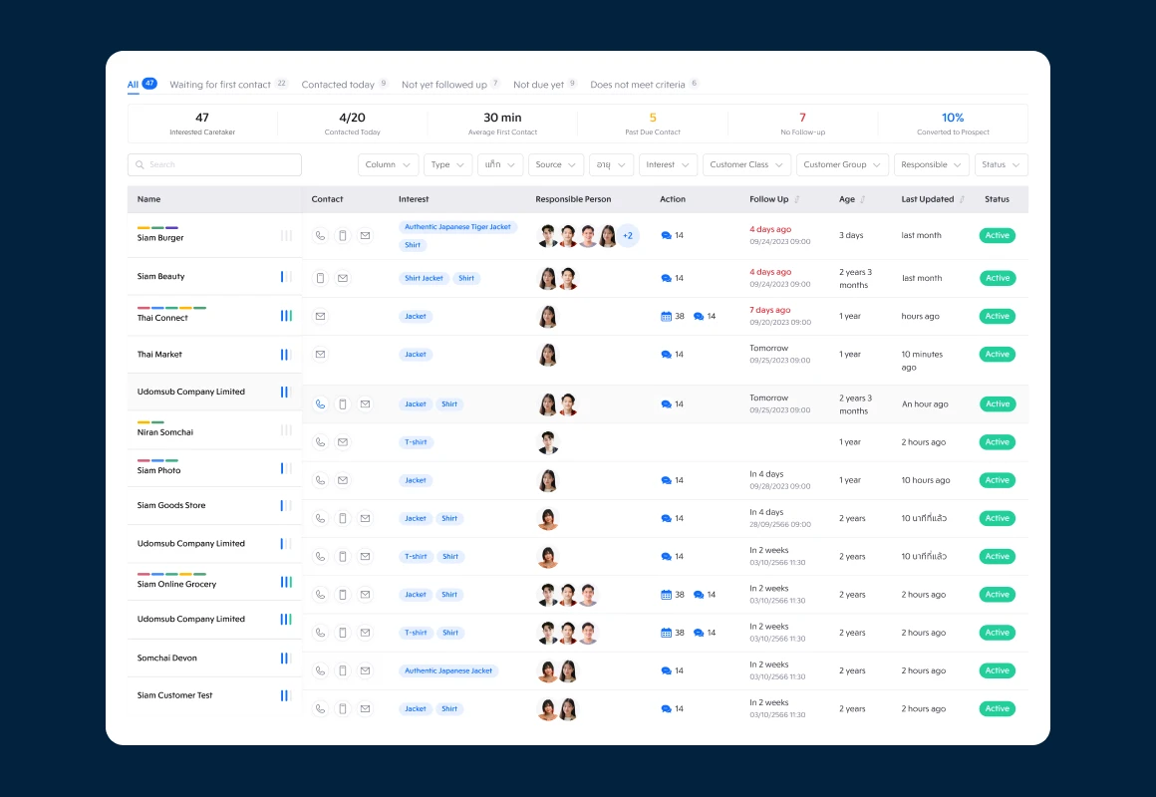This screenshot has width=1156, height=797.
Task: Sort by the Last Updated column icon
Action: click(962, 199)
